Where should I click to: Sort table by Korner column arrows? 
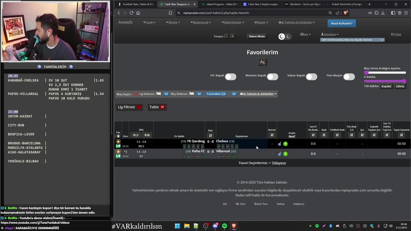[x=272, y=135]
